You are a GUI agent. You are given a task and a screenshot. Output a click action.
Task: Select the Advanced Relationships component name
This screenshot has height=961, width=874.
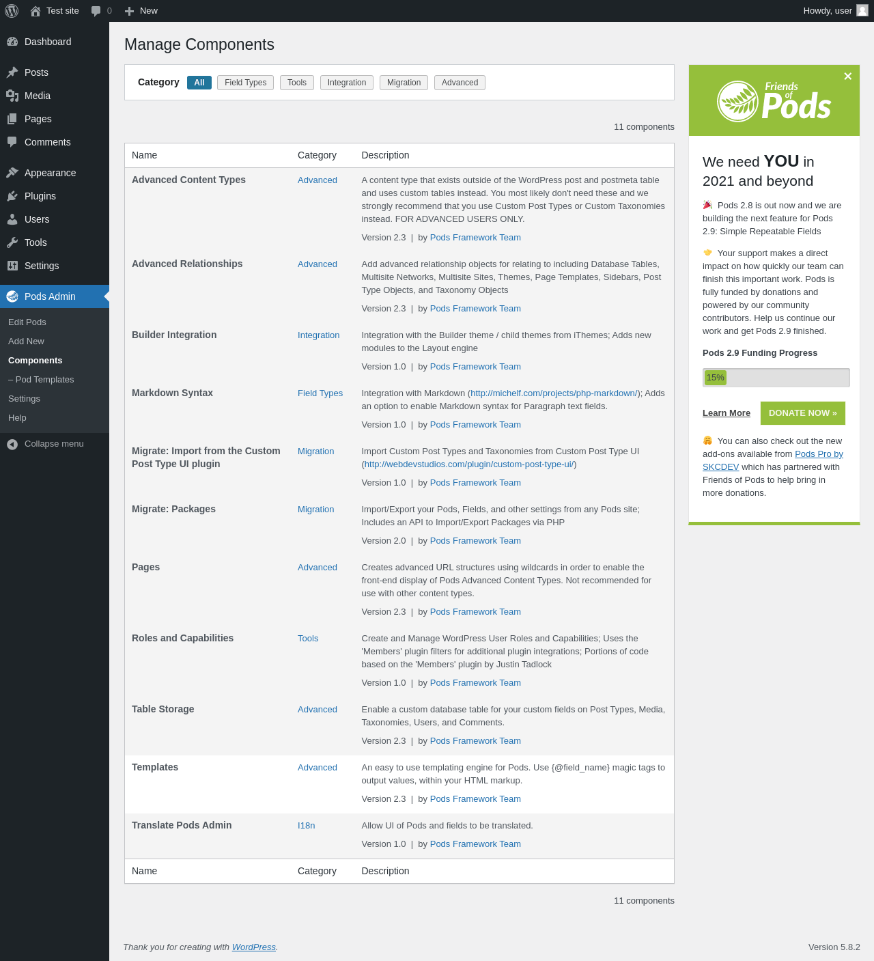187,264
